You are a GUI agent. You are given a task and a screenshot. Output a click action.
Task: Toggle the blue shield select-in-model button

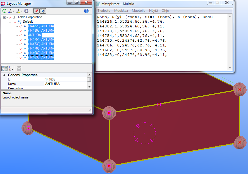point(43,11)
